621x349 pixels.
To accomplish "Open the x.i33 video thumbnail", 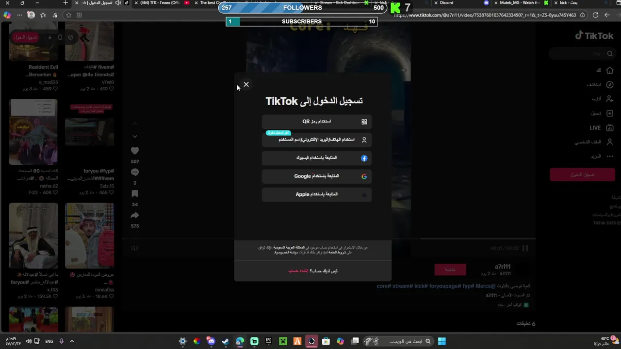I will tap(33, 236).
